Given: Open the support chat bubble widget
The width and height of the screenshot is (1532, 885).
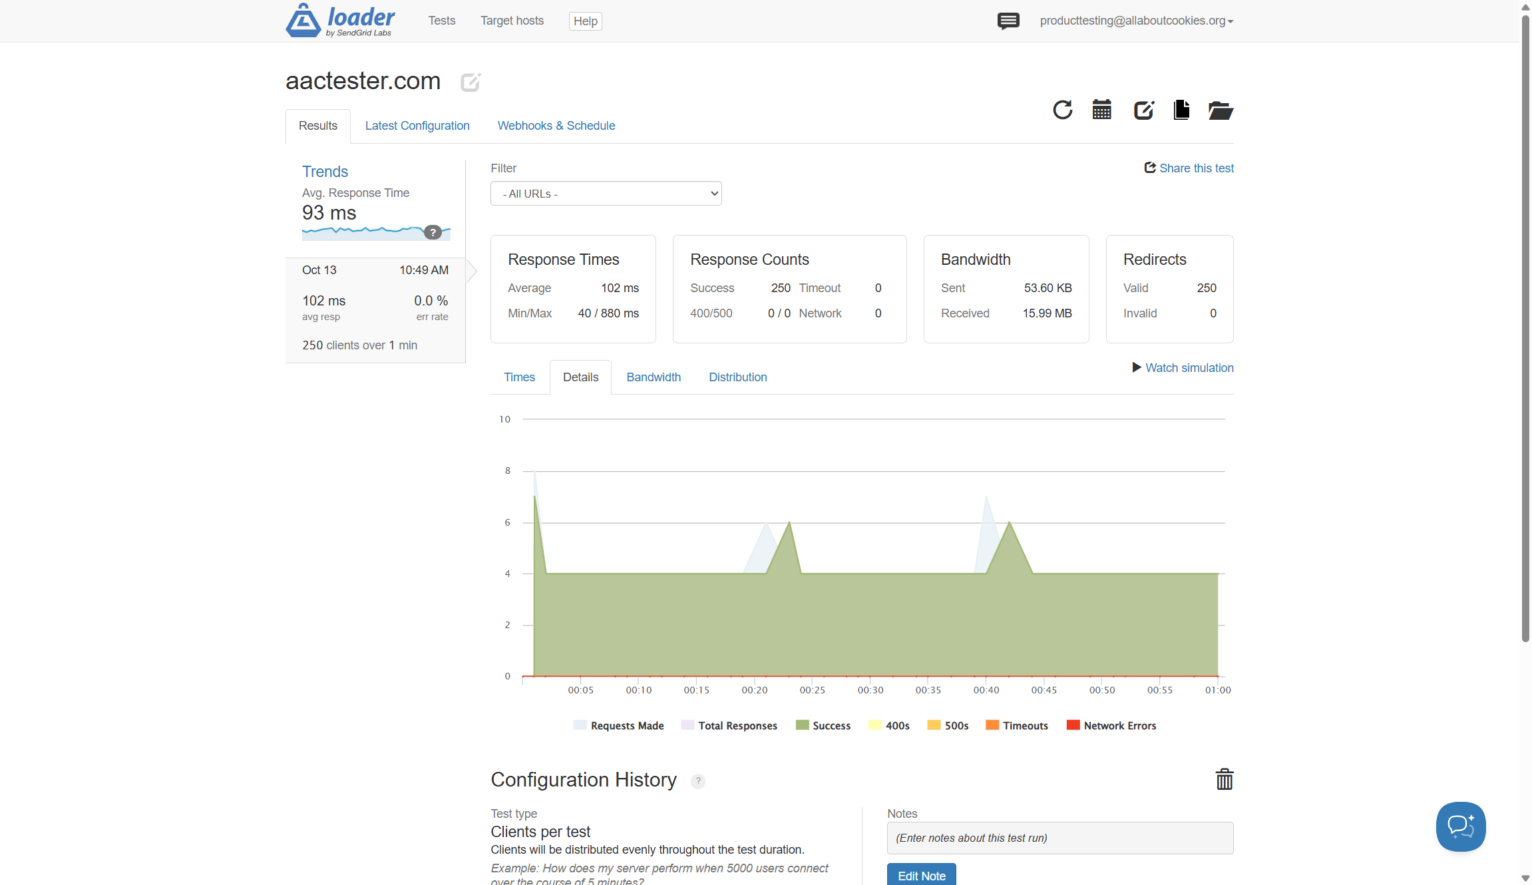Looking at the screenshot, I should (x=1460, y=826).
